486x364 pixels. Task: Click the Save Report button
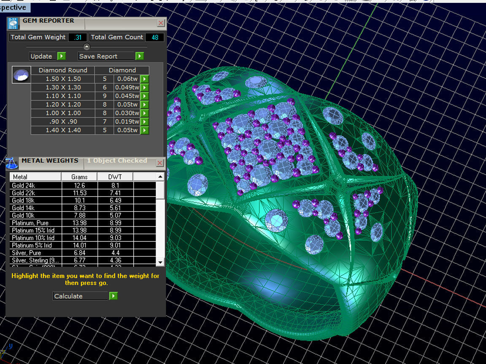tap(107, 56)
